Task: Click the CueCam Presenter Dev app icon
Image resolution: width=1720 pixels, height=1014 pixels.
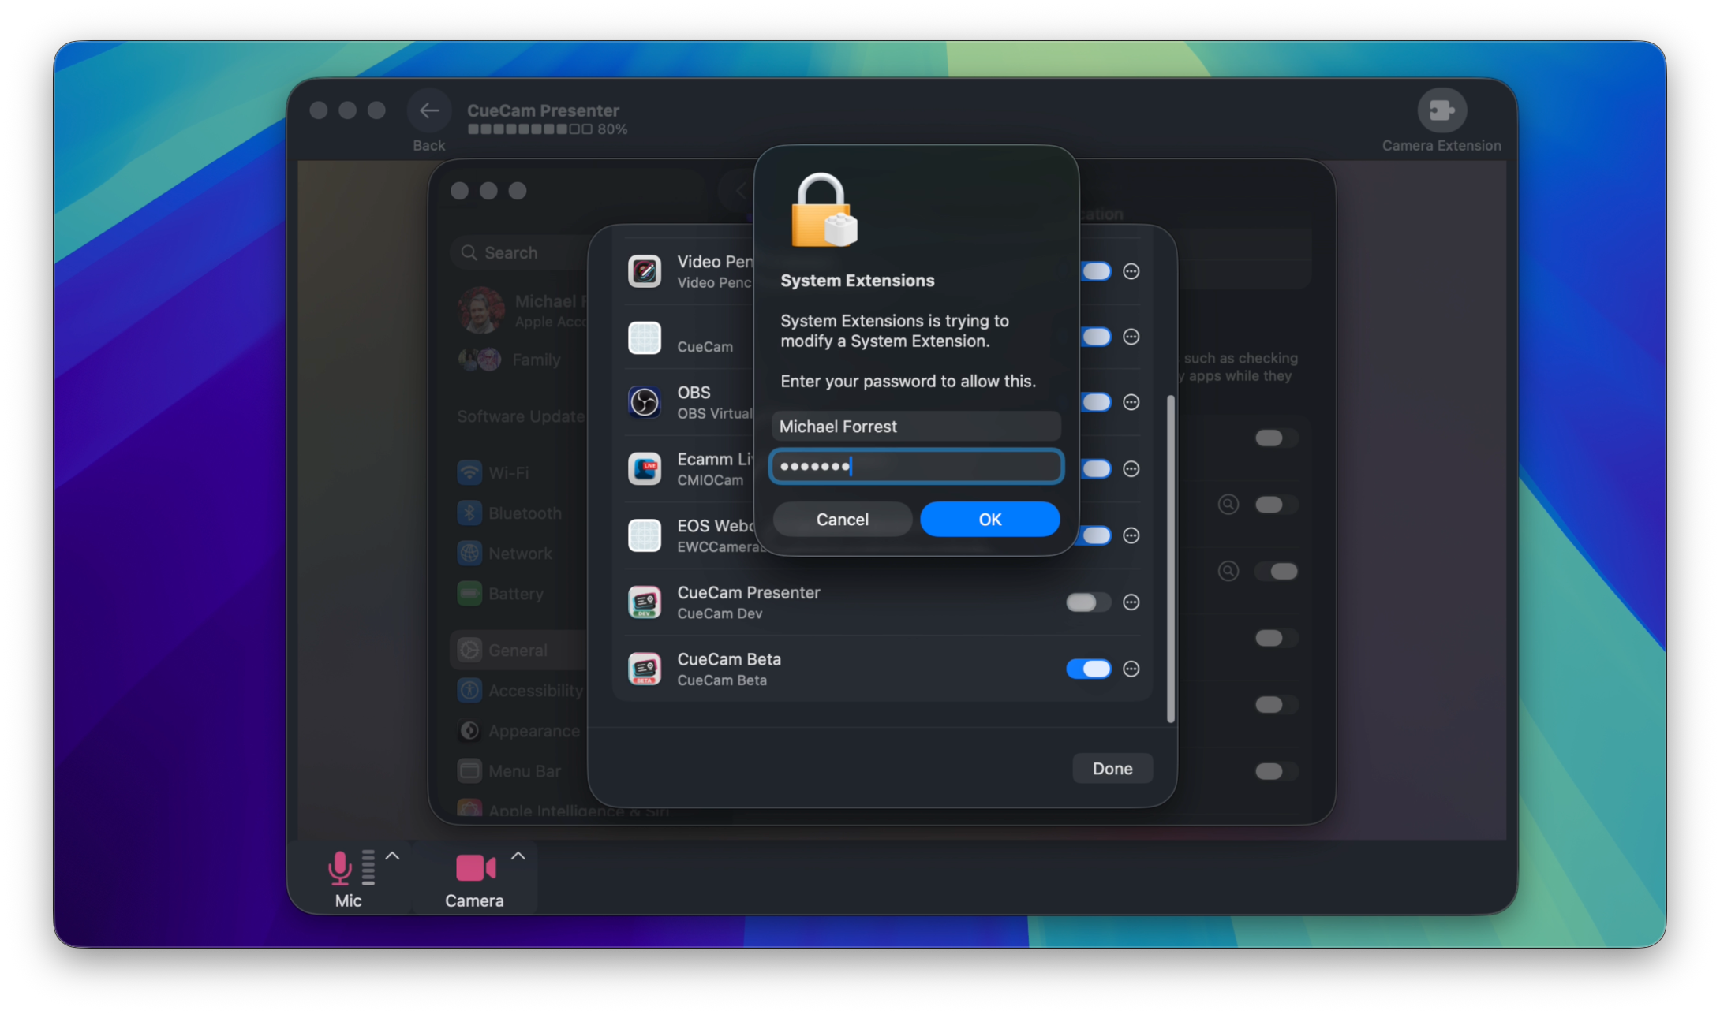Action: point(645,602)
